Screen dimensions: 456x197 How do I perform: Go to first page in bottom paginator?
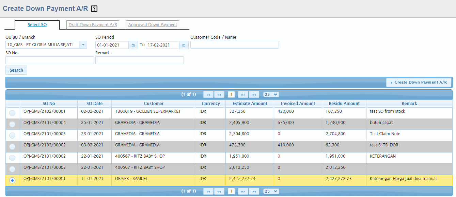pos(208,191)
